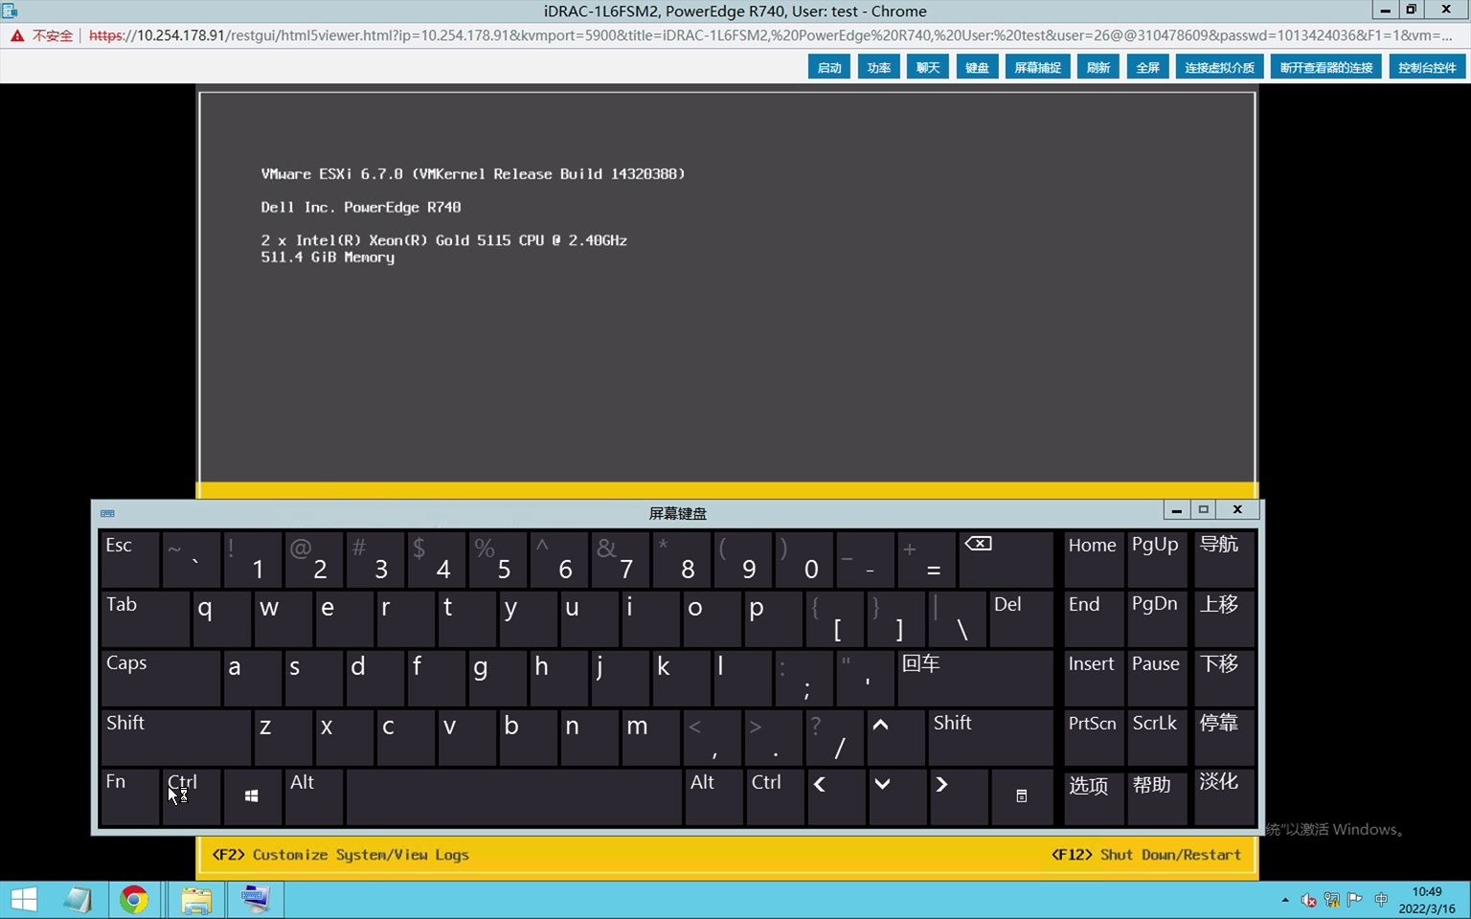Click the Del key

click(1021, 618)
